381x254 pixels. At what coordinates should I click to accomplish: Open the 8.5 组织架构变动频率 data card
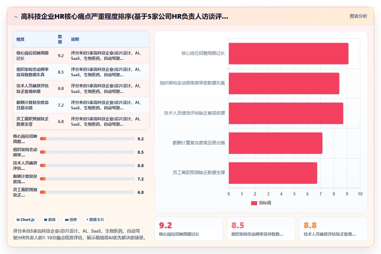point(261,229)
